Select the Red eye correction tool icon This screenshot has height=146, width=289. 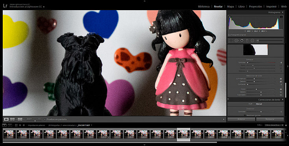pos(242,40)
